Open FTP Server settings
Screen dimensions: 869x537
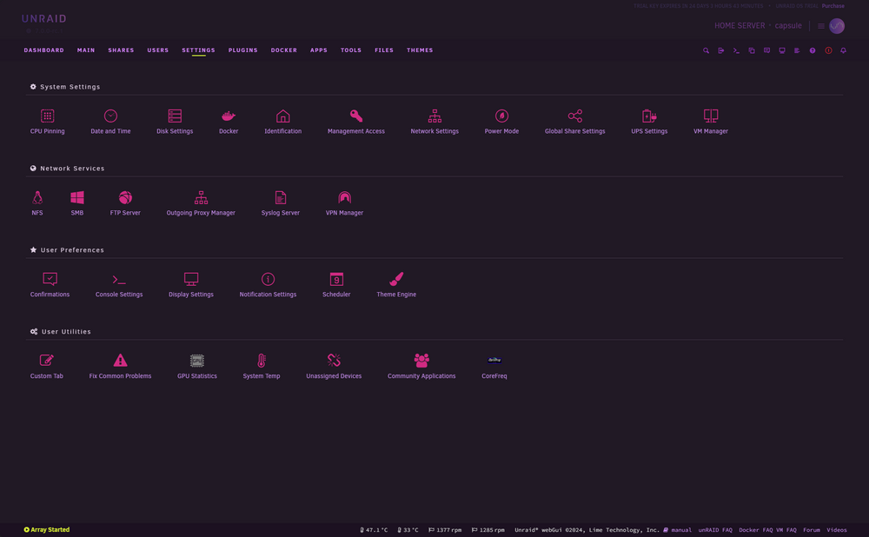(125, 203)
